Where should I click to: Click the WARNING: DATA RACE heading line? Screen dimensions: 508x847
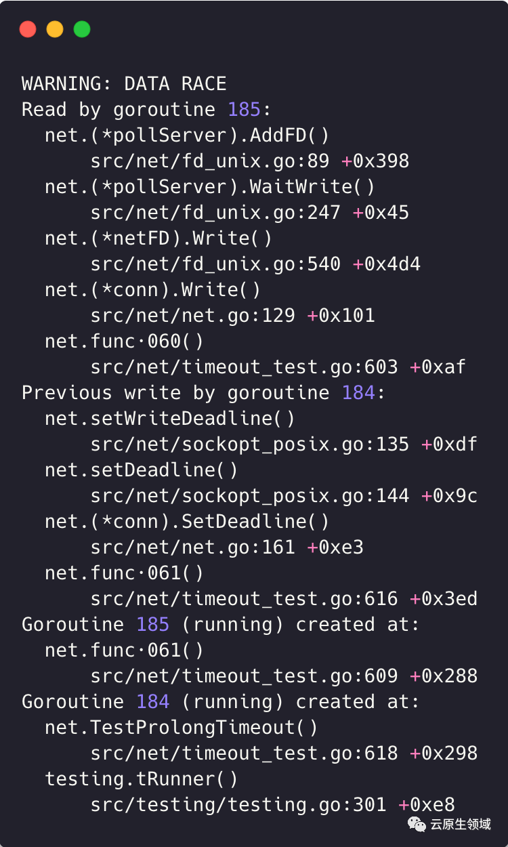[124, 84]
